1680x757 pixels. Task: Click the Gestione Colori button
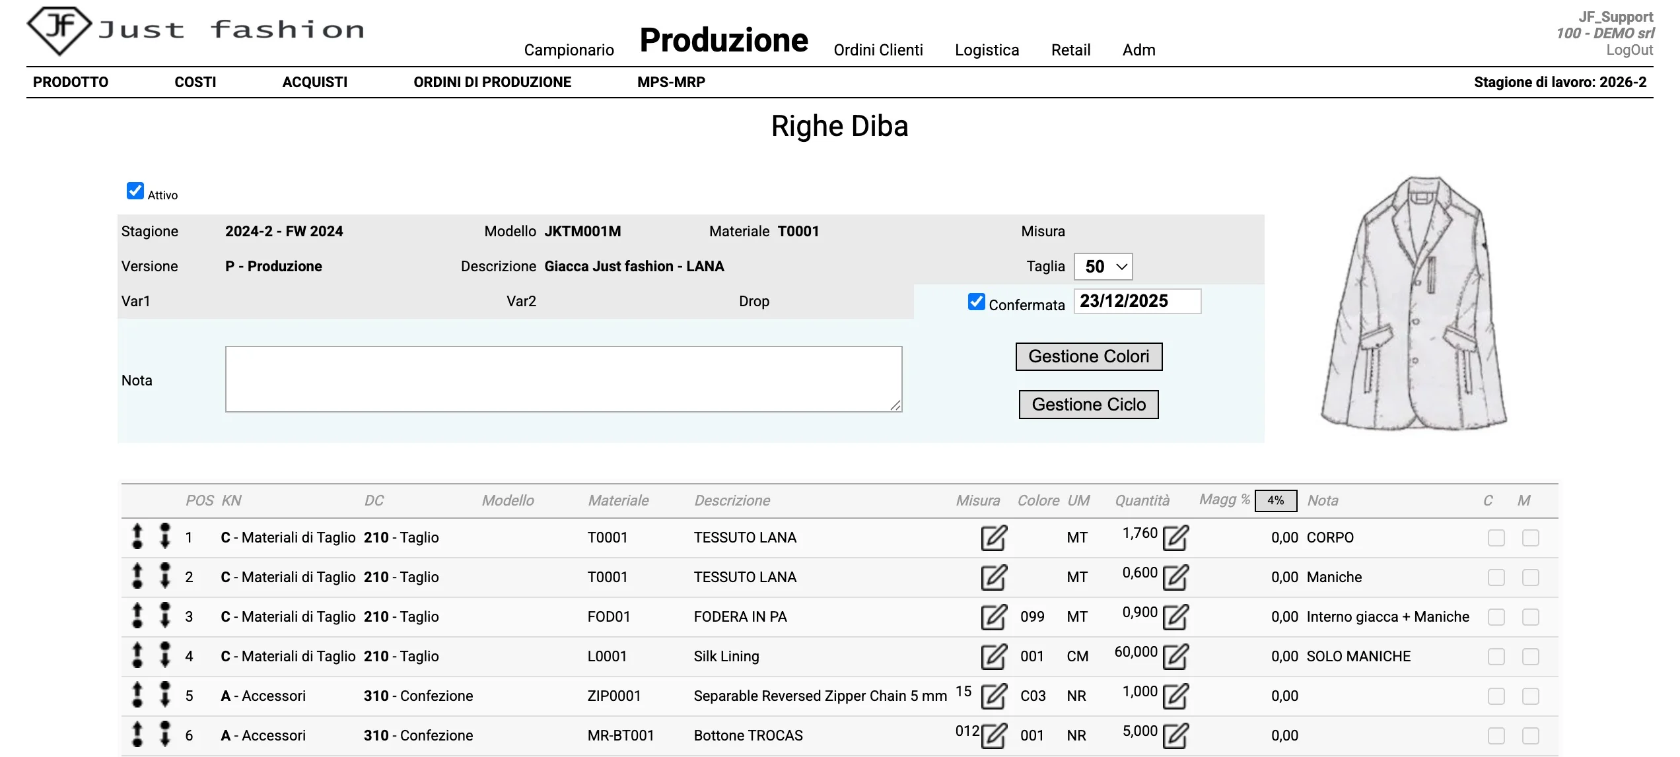(x=1089, y=356)
